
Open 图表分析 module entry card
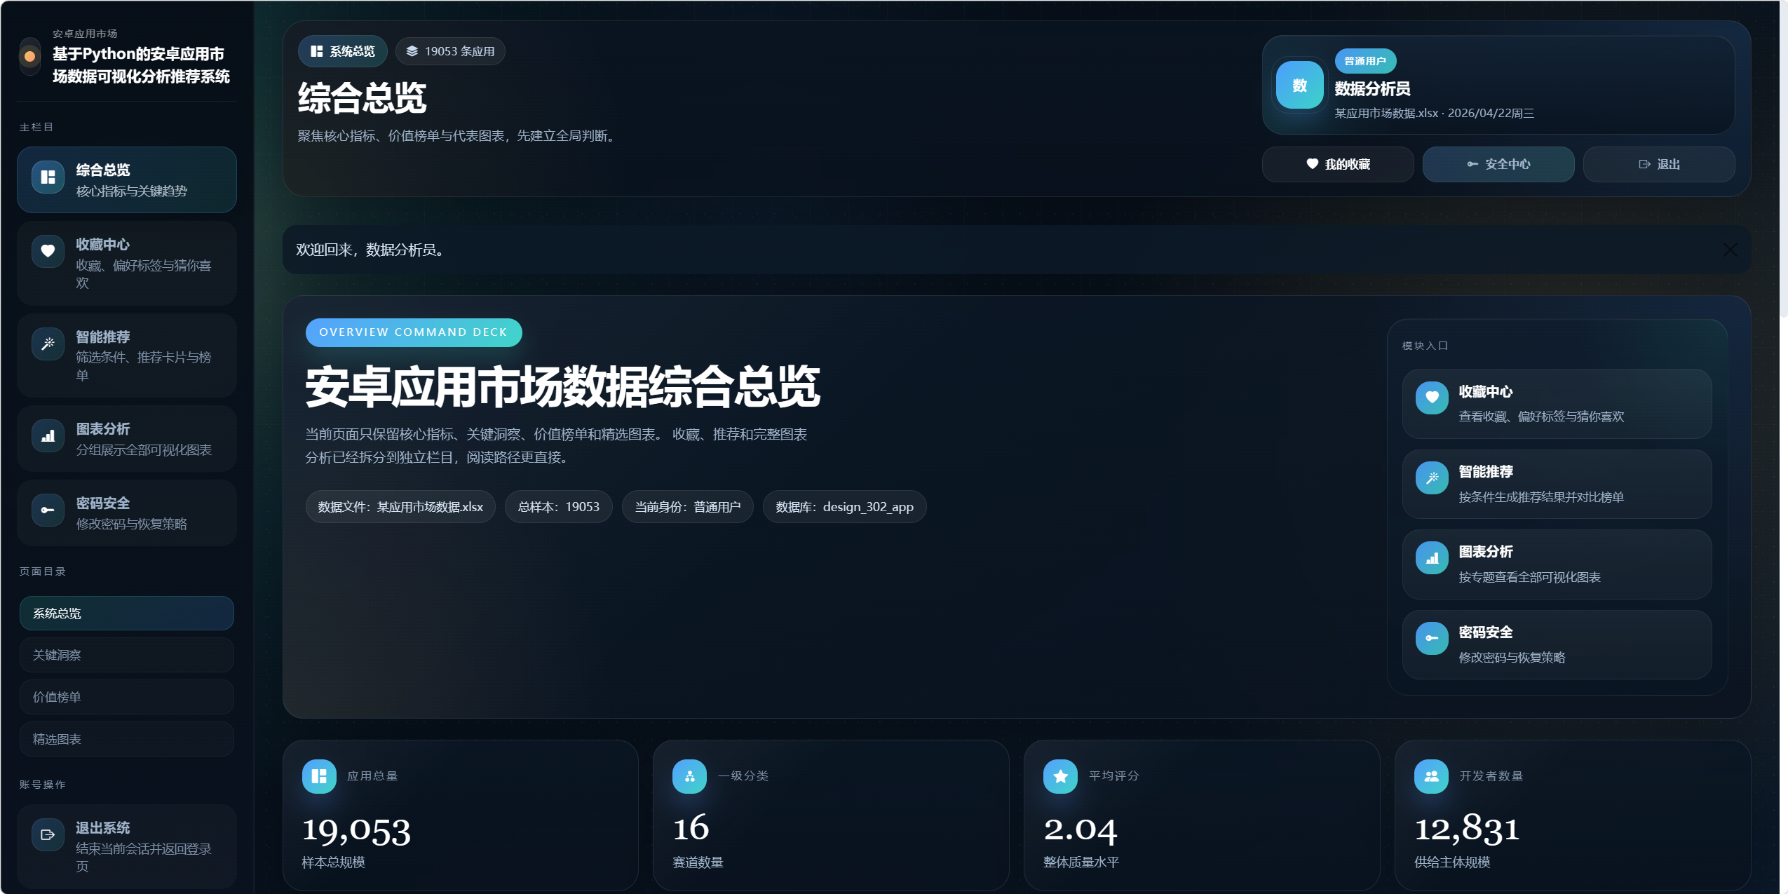pos(1556,564)
